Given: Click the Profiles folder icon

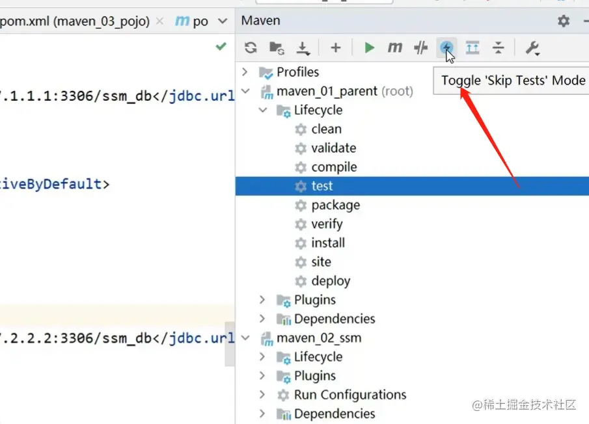Looking at the screenshot, I should [x=266, y=73].
